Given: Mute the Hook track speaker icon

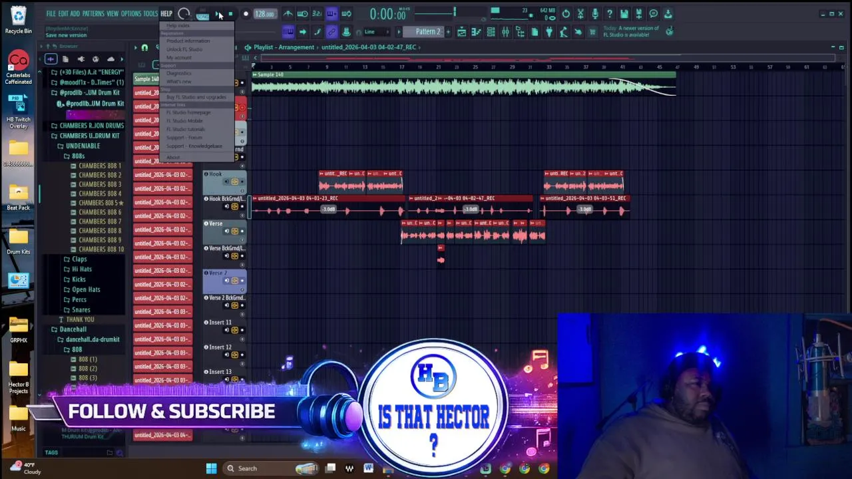Looking at the screenshot, I should click(x=234, y=182).
